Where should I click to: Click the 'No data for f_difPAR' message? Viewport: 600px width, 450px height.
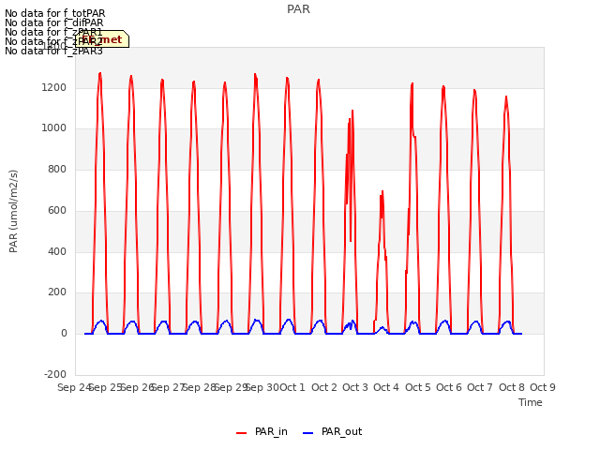coord(54,22)
